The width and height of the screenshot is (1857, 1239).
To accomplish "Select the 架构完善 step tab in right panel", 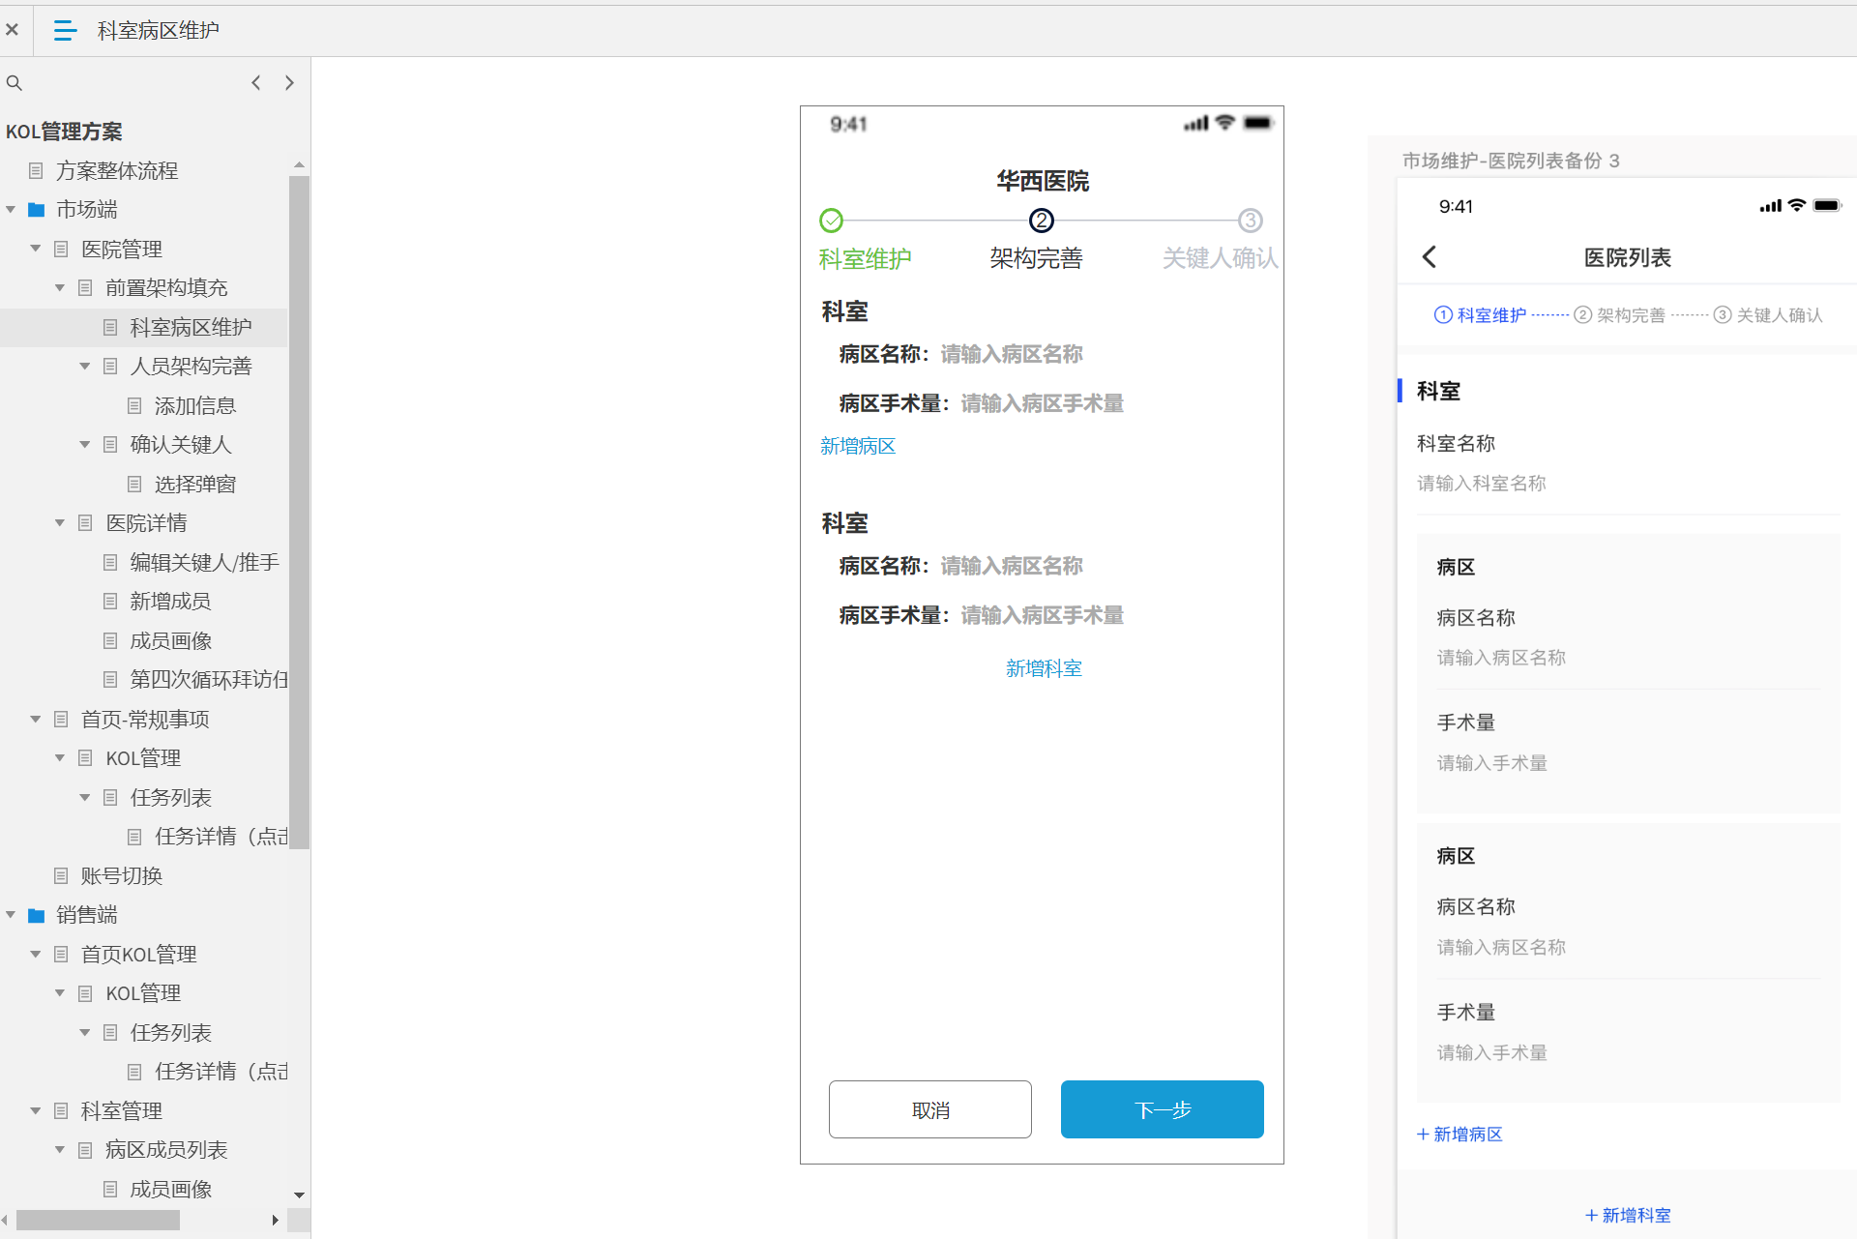I will pyautogui.click(x=1620, y=315).
